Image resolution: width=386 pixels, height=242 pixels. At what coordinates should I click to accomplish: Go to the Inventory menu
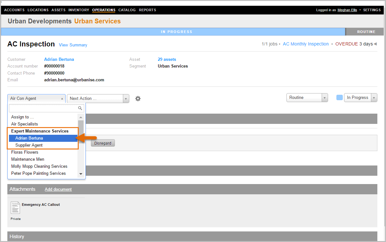pos(79,10)
